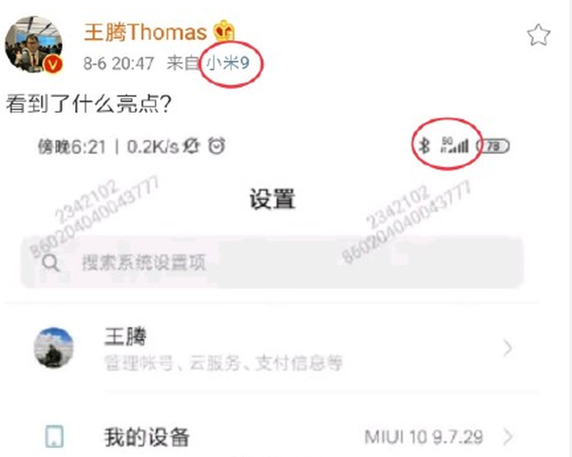Focus the 搜索系统设置项 search field
The image size is (572, 457).
273,263
